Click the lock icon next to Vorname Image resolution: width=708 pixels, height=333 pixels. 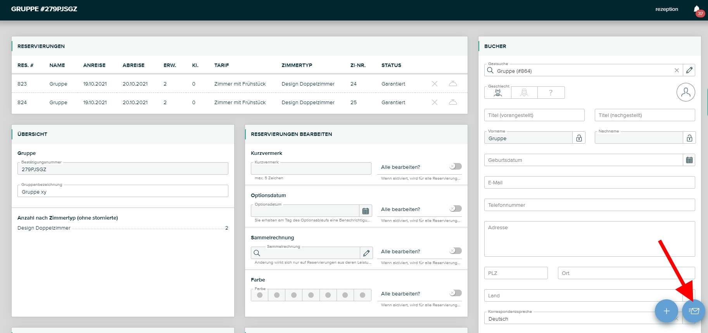pos(579,138)
